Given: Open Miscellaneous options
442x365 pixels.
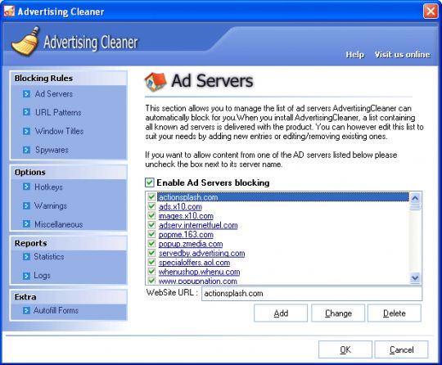Looking at the screenshot, I should coord(59,224).
